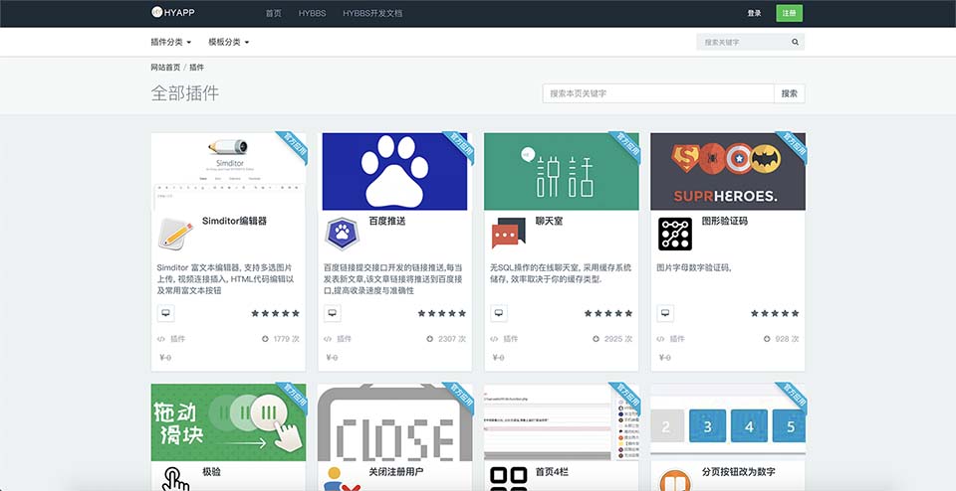
Task: Click the 关闭注册用户 user icon
Action: (x=342, y=479)
